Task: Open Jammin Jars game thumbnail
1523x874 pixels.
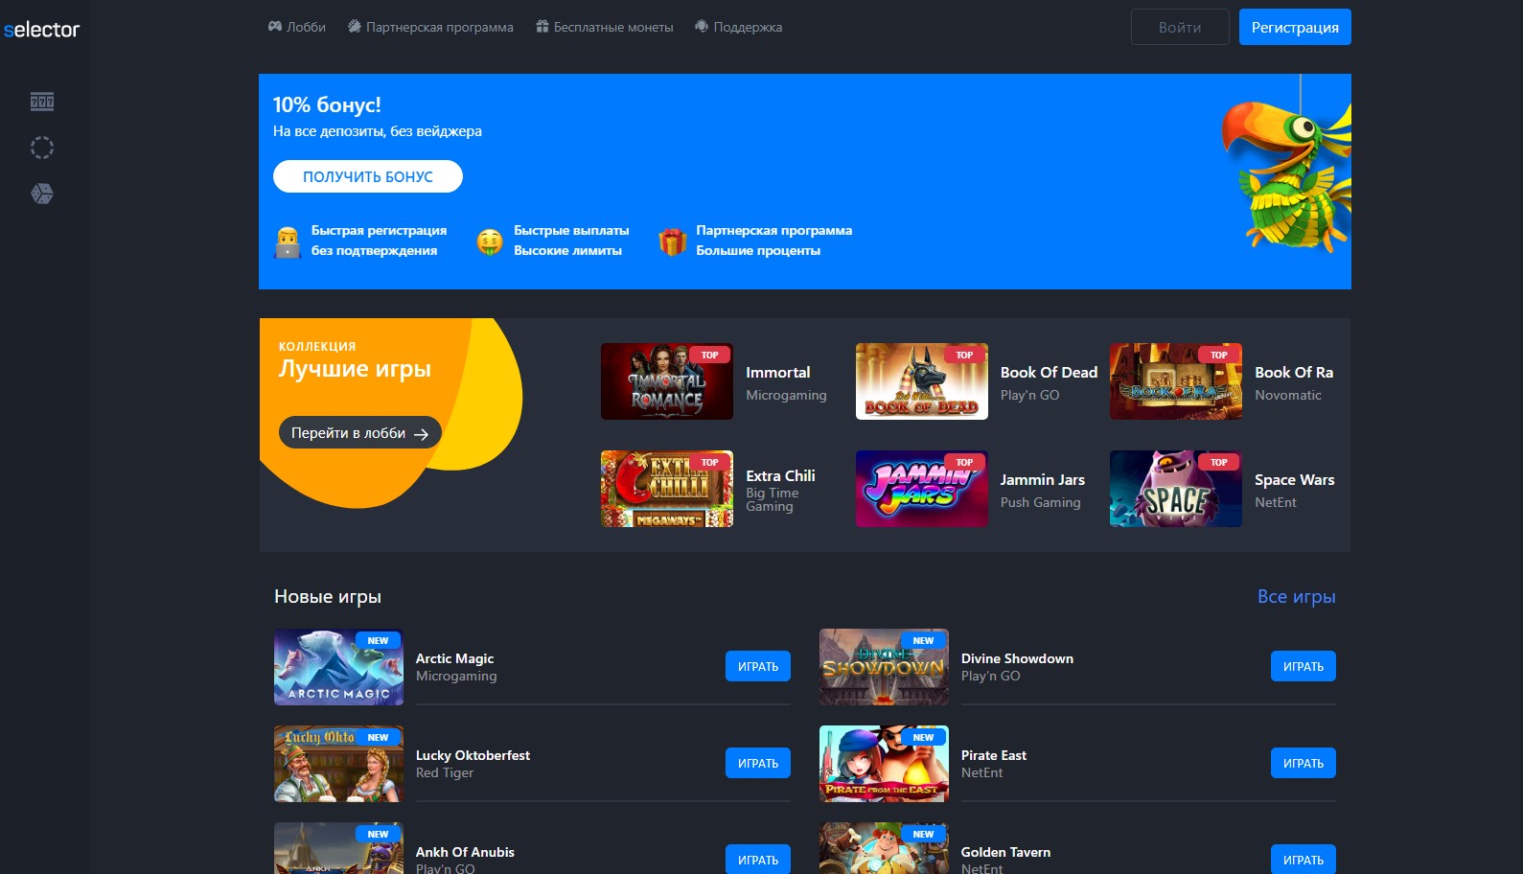Action: [x=922, y=489]
